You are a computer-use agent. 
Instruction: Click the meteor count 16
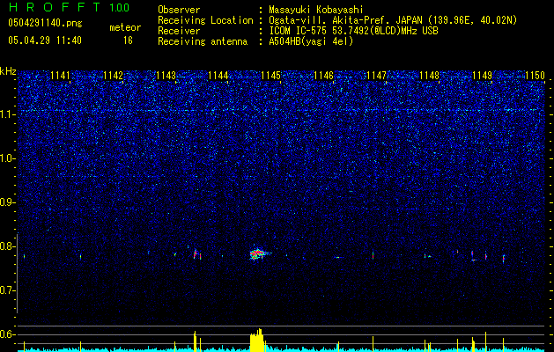pyautogui.click(x=128, y=40)
